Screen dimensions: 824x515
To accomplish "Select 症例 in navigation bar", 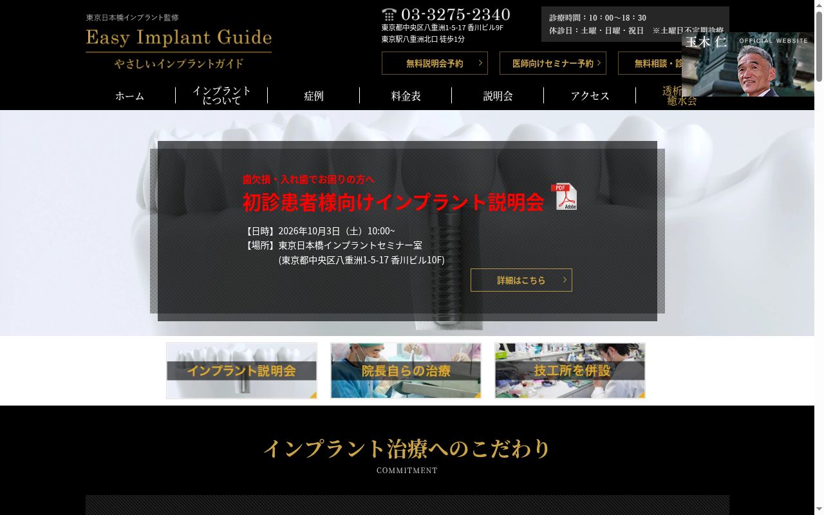I will coord(314,96).
